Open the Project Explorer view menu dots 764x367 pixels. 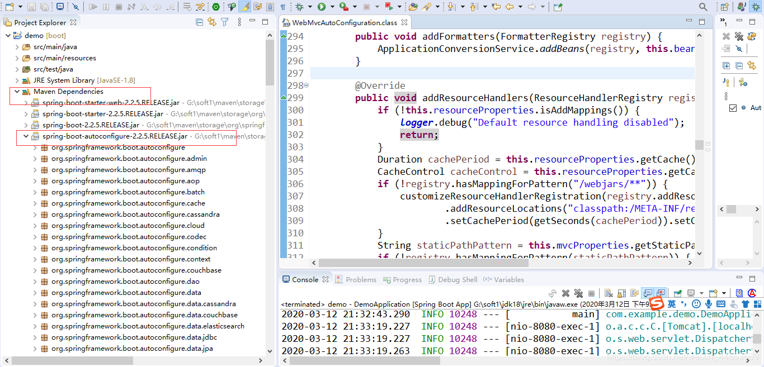[x=239, y=22]
